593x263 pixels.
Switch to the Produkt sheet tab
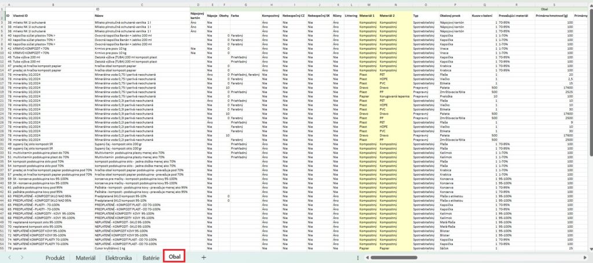[54, 257]
